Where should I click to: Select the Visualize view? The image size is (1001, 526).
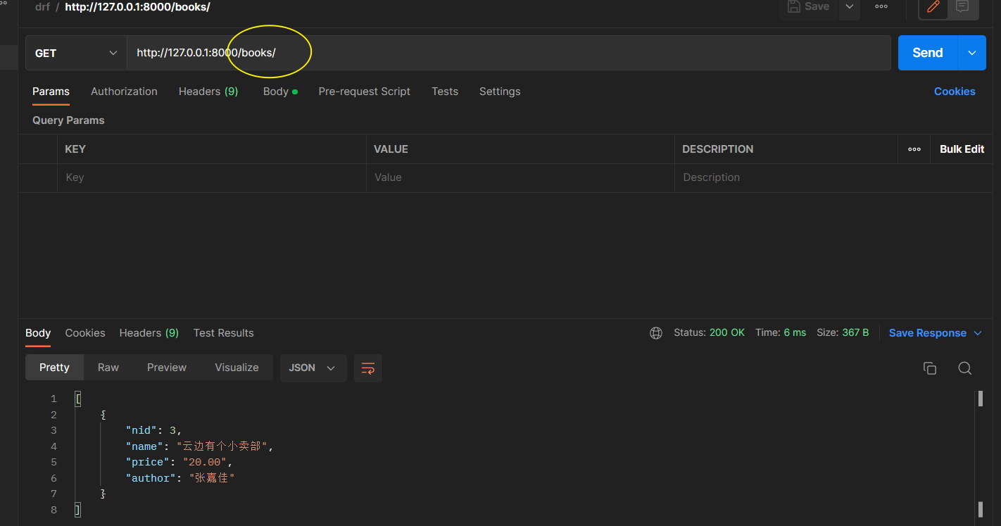[237, 368]
